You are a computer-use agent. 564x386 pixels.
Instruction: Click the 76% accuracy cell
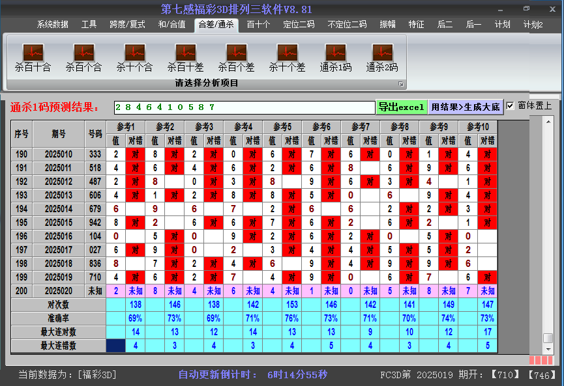coord(291,318)
